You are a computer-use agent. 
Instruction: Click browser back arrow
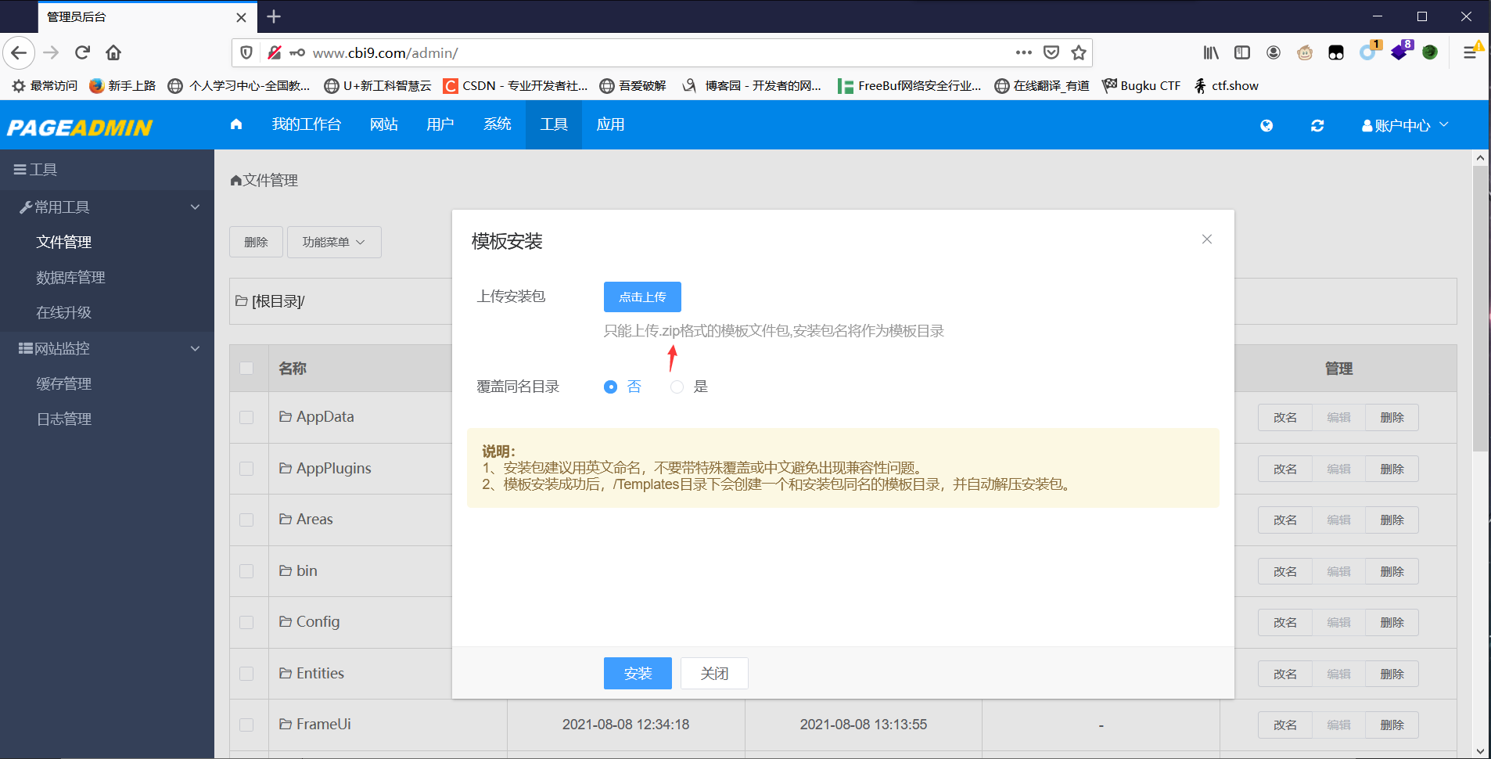pyautogui.click(x=20, y=52)
